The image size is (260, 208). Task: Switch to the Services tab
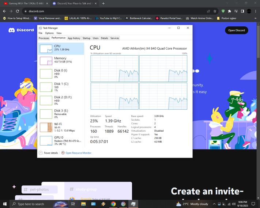click(x=115, y=38)
